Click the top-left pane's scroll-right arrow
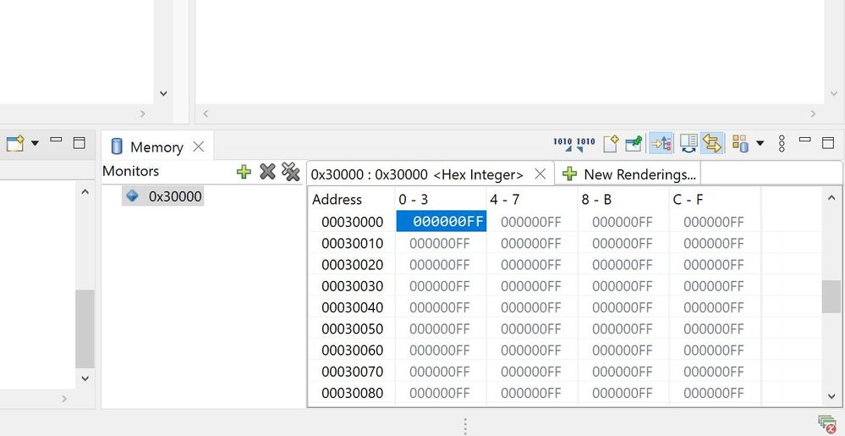Screen dimensions: 845x436 [x=142, y=113]
